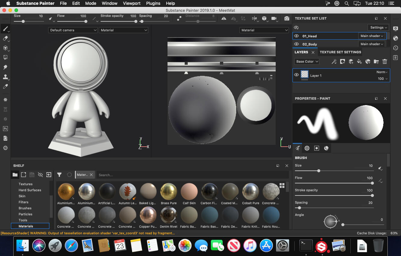Expand the Base Color channel dropdown
The image size is (401, 256).
point(307,61)
